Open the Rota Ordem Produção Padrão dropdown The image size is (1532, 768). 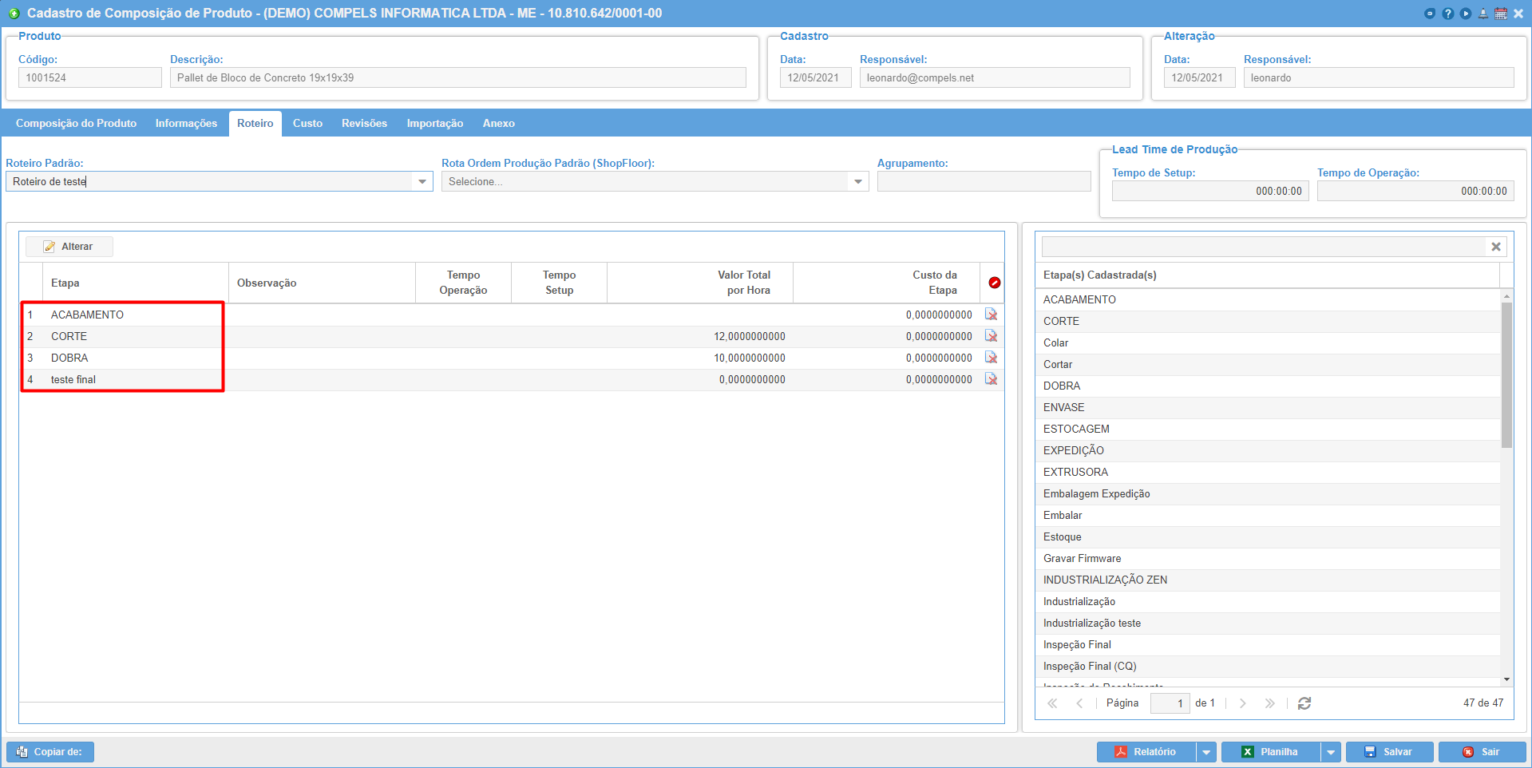pyautogui.click(x=858, y=182)
